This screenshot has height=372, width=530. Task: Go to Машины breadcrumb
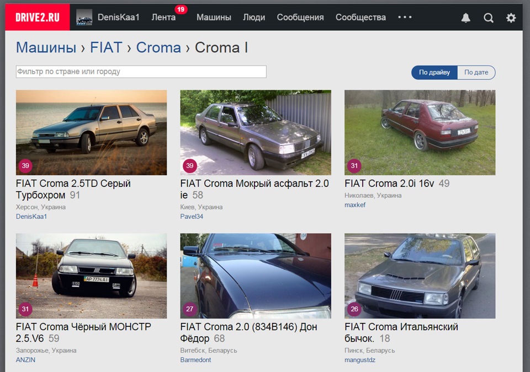(x=46, y=47)
